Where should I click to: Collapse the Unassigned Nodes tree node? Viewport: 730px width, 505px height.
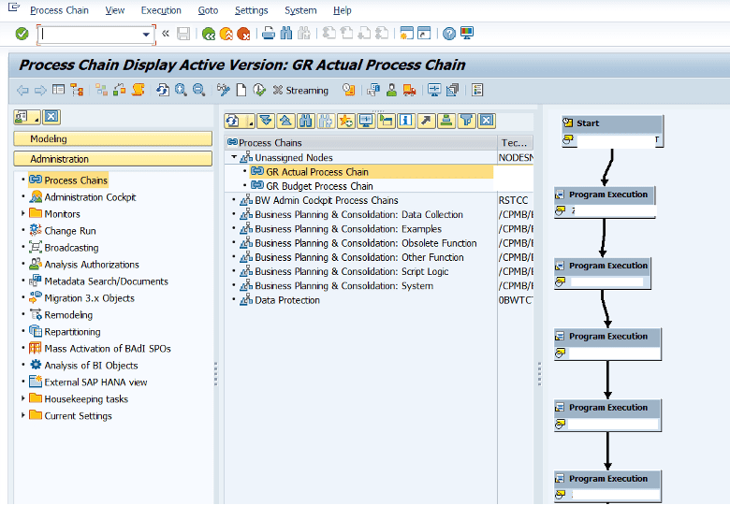pos(234,158)
